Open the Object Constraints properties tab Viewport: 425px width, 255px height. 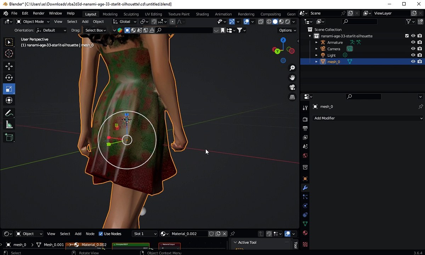point(305,215)
